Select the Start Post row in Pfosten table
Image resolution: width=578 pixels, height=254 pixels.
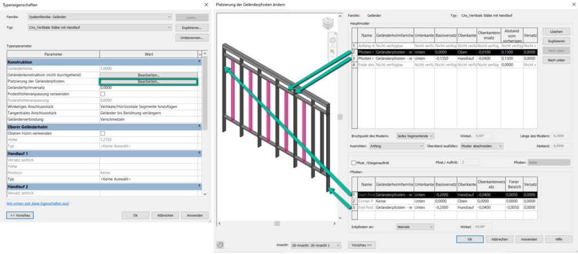pyautogui.click(x=366, y=194)
